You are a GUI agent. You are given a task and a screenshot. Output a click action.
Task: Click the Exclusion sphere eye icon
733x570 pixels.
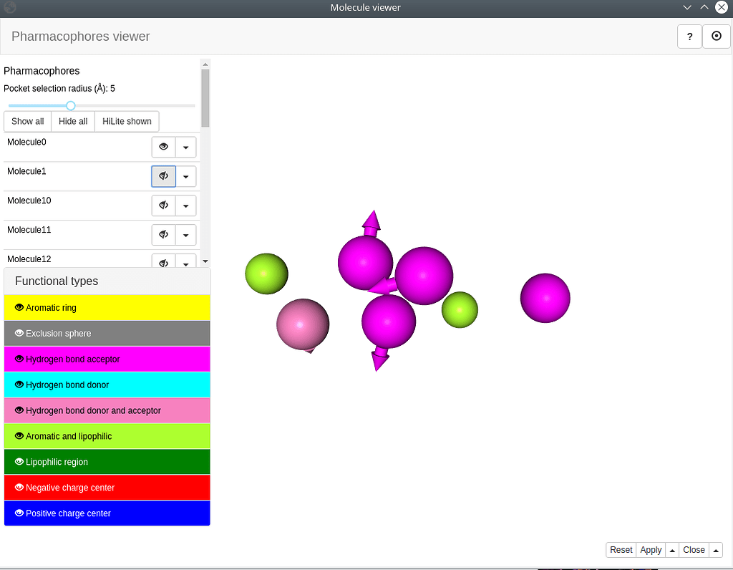[x=19, y=333]
